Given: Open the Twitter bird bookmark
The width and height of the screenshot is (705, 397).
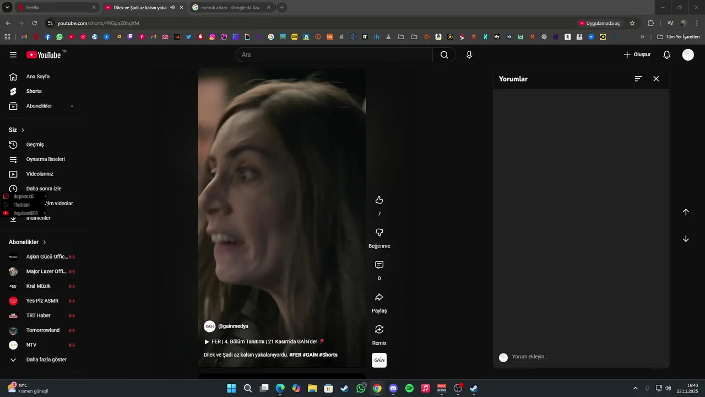Looking at the screenshot, I should point(188,37).
